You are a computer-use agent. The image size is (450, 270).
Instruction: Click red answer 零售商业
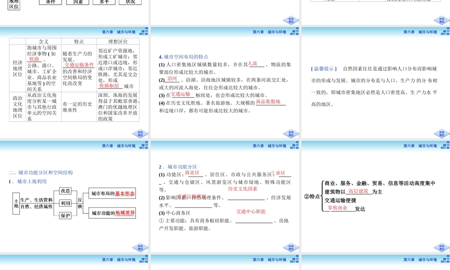tap(337, 208)
